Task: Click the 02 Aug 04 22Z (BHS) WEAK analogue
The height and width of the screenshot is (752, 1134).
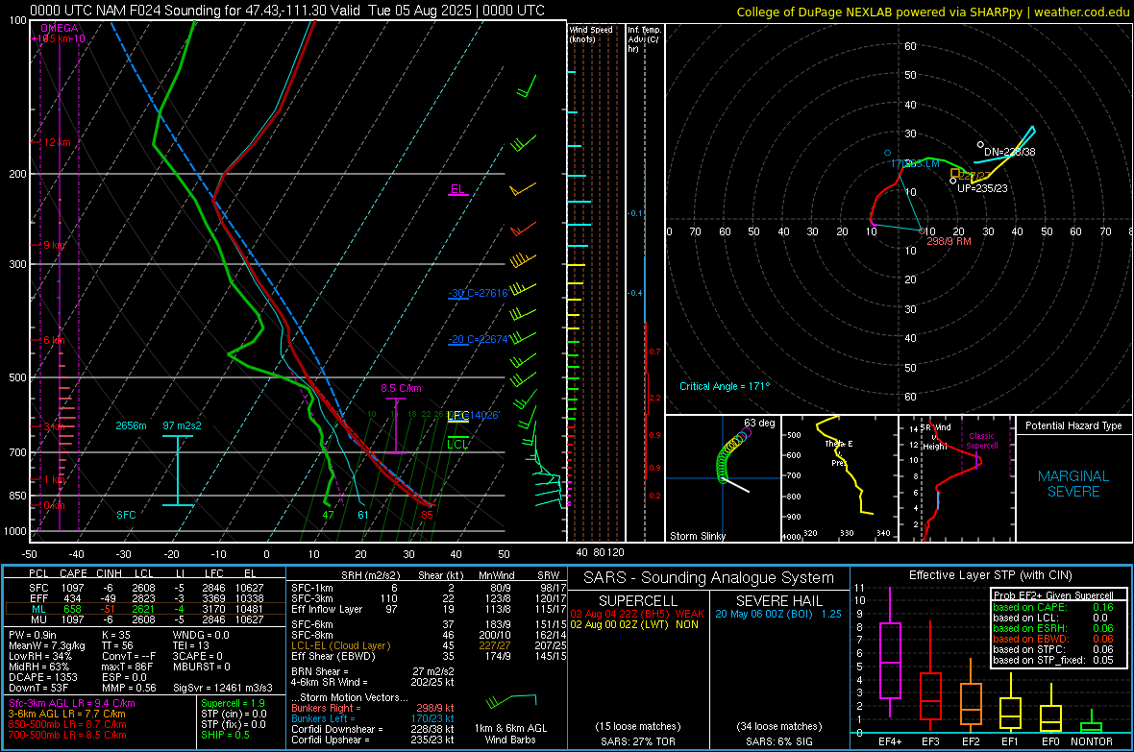Action: click(x=636, y=614)
